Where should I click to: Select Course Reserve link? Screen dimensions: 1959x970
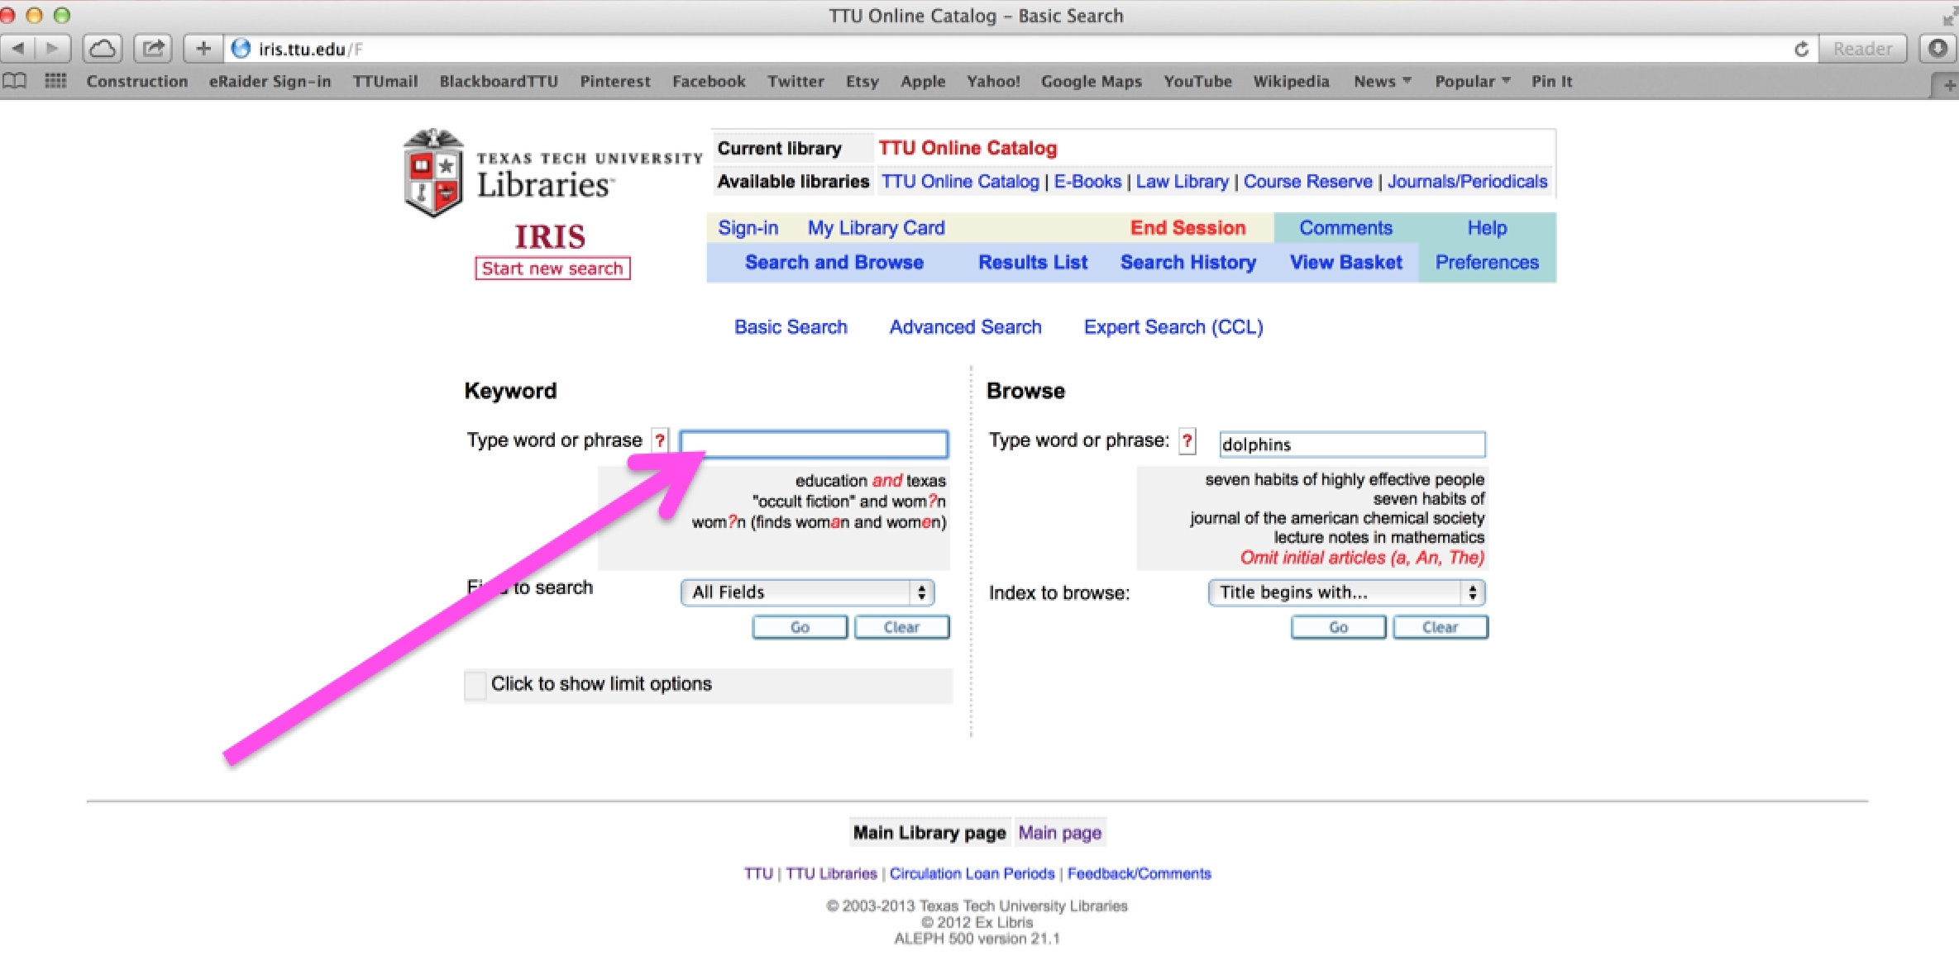[1307, 182]
